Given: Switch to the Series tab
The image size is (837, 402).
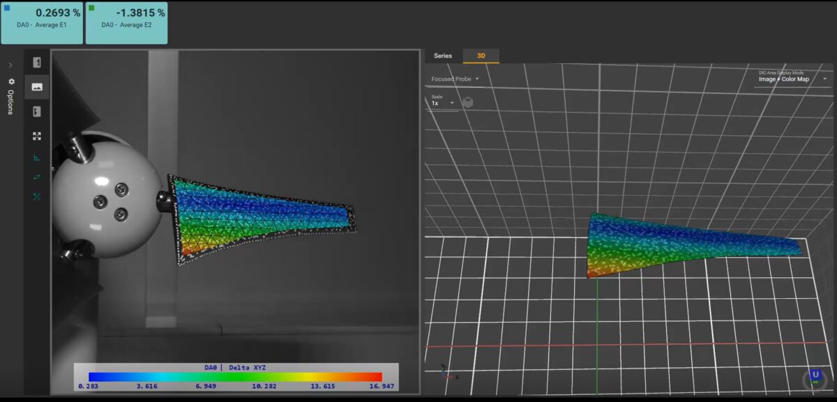Looking at the screenshot, I should point(443,56).
